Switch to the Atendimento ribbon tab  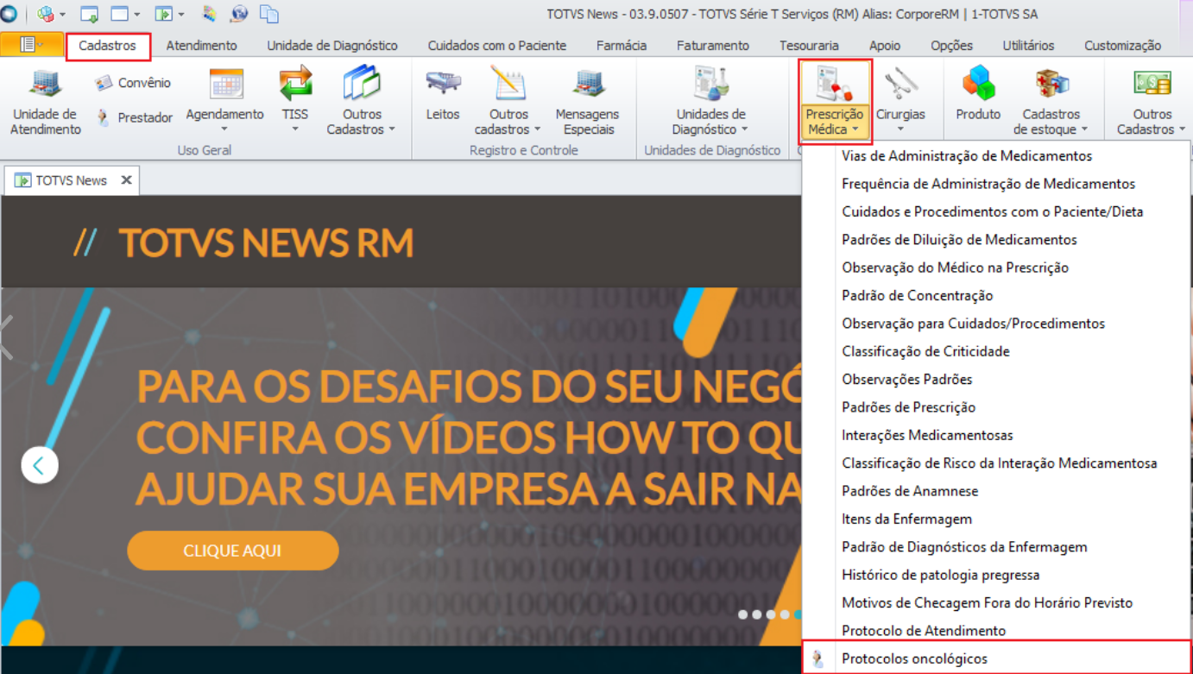pos(202,46)
